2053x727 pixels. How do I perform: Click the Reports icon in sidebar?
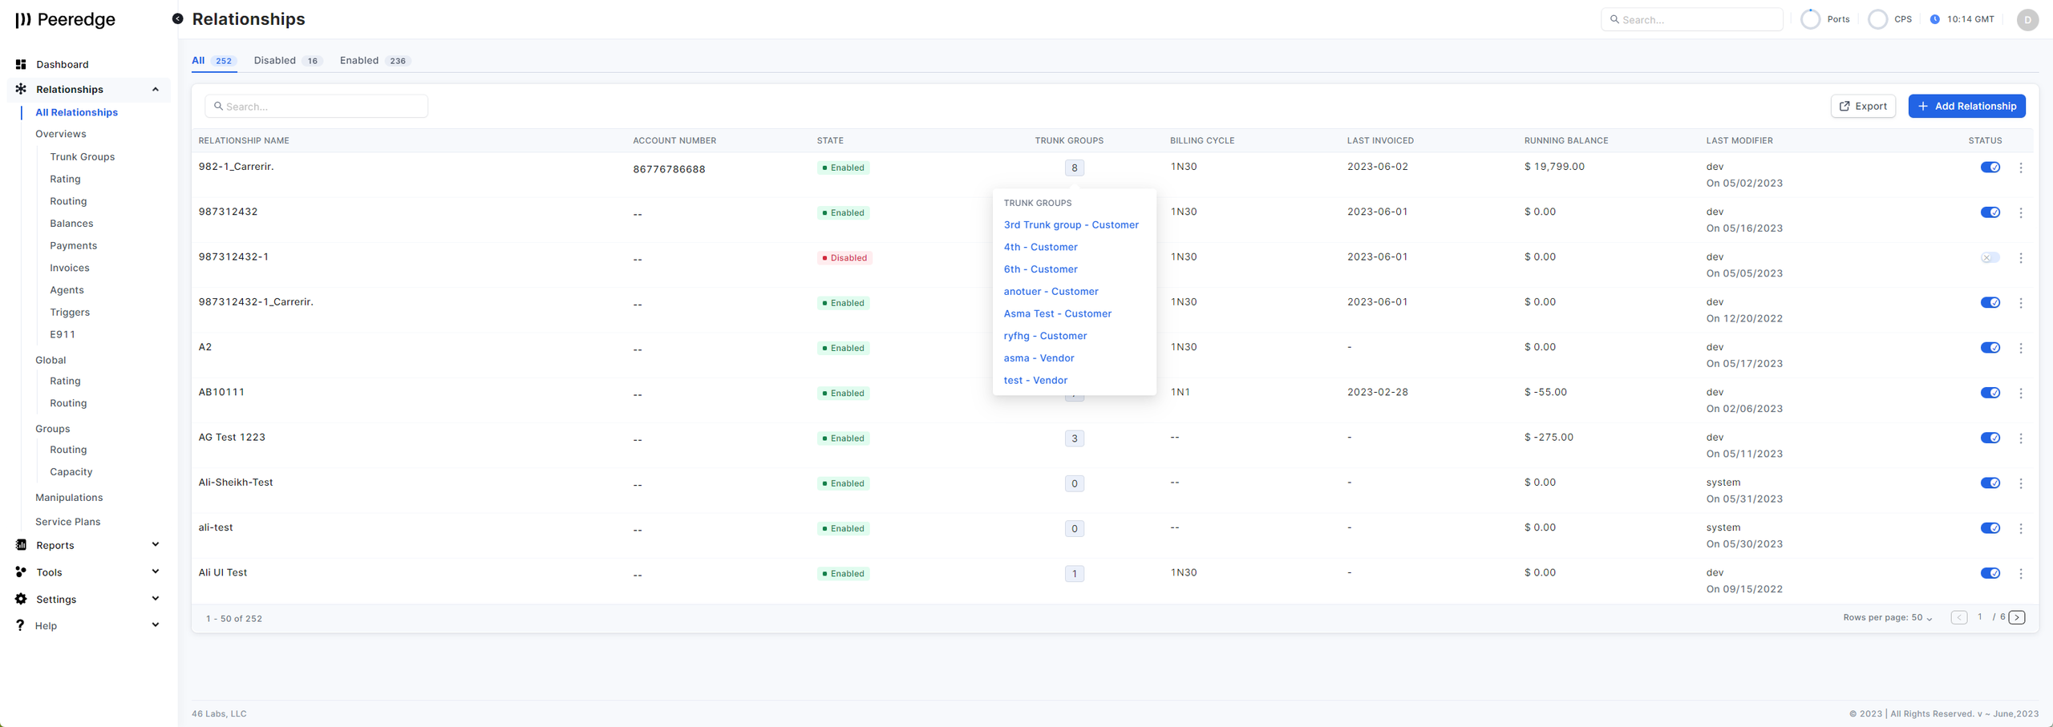click(21, 545)
